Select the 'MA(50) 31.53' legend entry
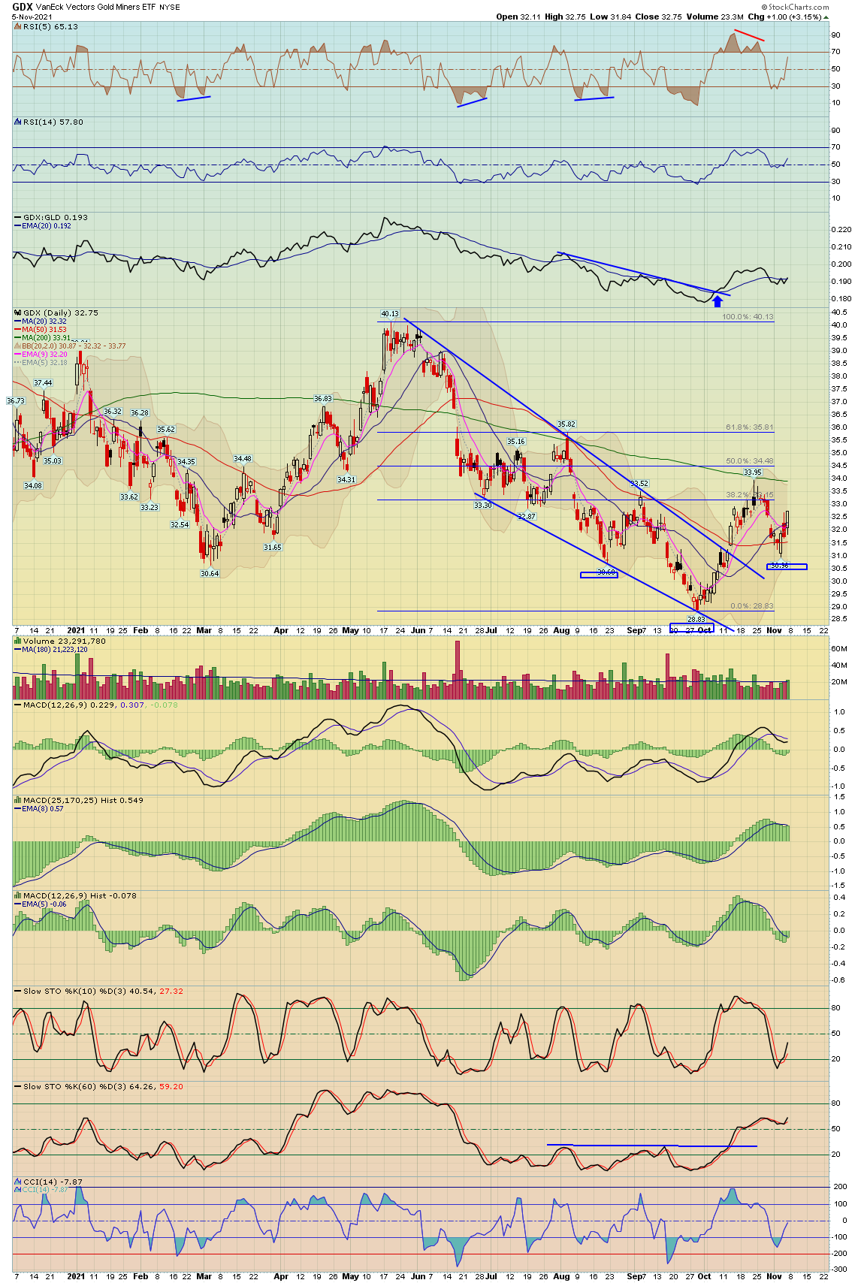The height and width of the screenshot is (1283, 864). click(41, 329)
